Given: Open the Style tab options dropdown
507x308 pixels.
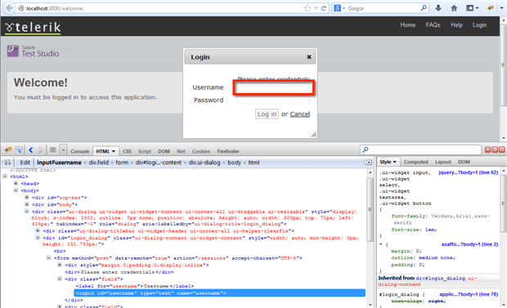Looking at the screenshot, I should pyautogui.click(x=394, y=162).
